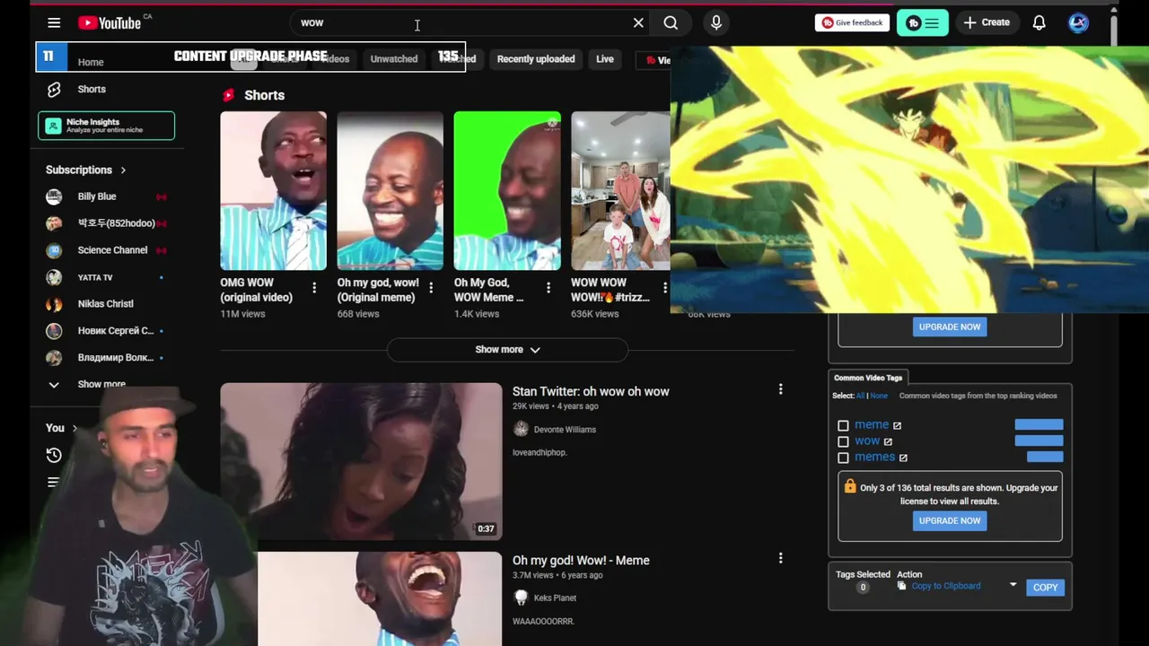Image resolution: width=1149 pixels, height=646 pixels.
Task: Open 'Stan Twitter: oh wow oh wow' title
Action: (x=591, y=391)
